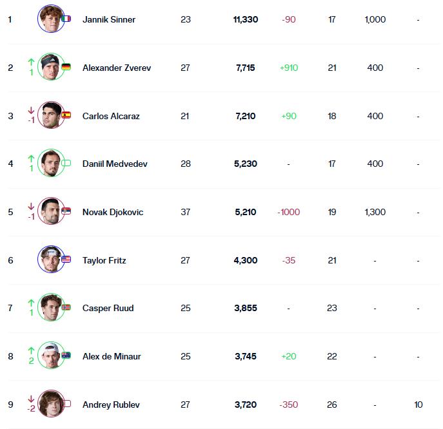Click Sinner's 11,330 points value
Image resolution: width=443 pixels, height=429 pixels.
(245, 19)
